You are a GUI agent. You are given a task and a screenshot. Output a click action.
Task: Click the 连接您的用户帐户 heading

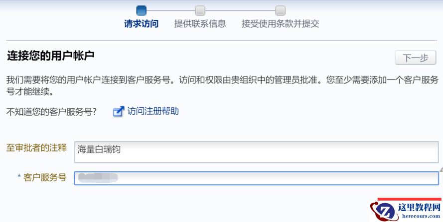[x=50, y=56]
